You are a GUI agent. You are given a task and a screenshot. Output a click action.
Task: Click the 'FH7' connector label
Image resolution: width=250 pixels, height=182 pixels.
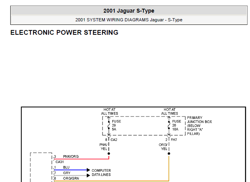[x=174, y=140]
